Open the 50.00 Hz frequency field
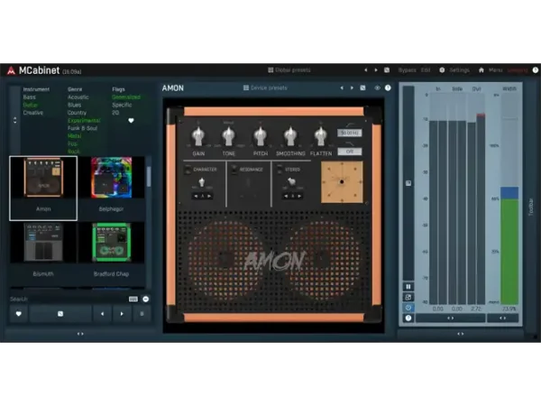 pos(350,133)
